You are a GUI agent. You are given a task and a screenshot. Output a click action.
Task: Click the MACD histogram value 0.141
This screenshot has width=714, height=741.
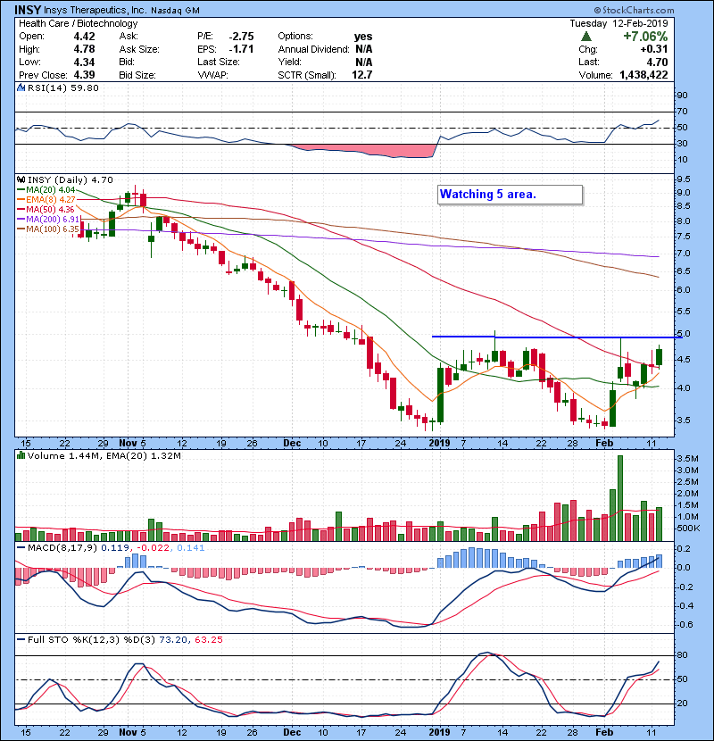[x=190, y=548]
